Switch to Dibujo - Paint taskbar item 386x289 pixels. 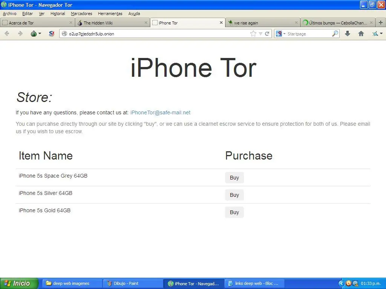point(133,283)
